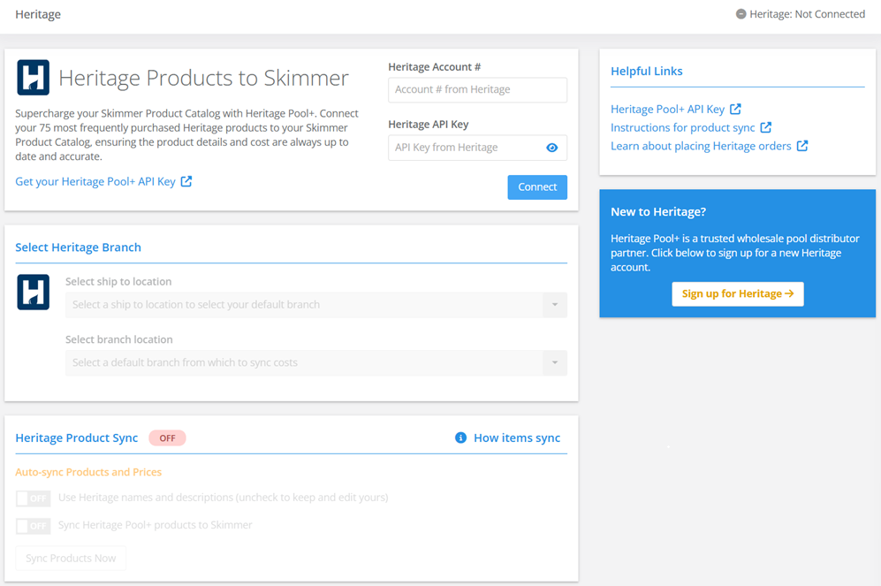The width and height of the screenshot is (881, 586).
Task: Click the external link icon beside Instructions for product sync
Action: coord(766,127)
